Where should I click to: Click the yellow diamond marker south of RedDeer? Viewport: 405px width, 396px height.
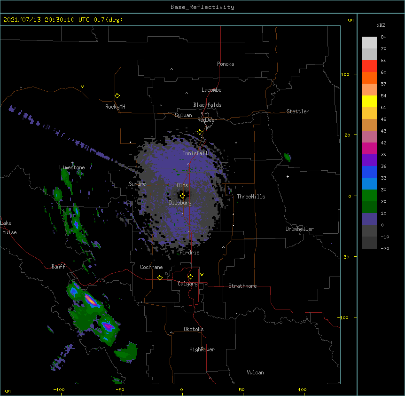tap(200, 132)
